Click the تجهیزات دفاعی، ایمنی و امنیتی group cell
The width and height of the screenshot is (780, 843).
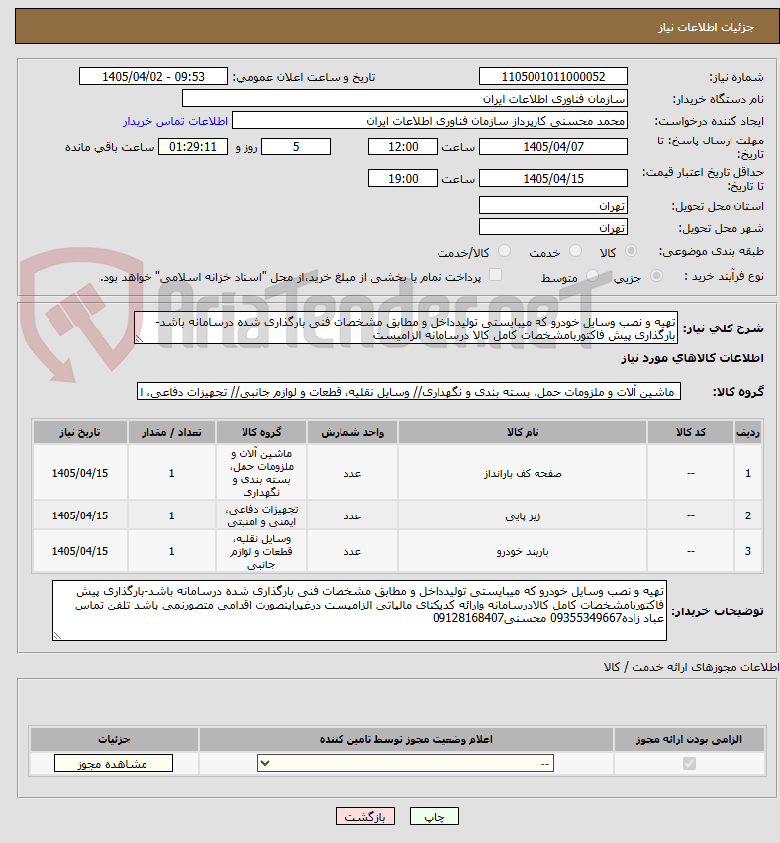261,515
